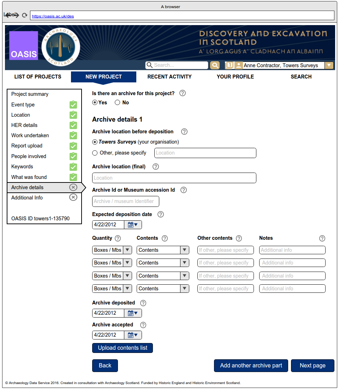Select the NEW PROJECT tab
Viewport: 339px width, 389px height.
pos(103,77)
